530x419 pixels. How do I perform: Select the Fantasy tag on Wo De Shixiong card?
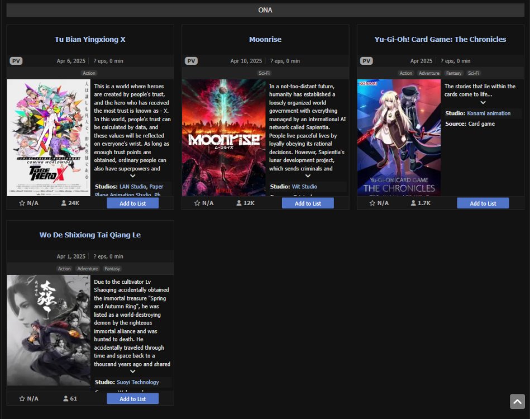click(x=112, y=269)
